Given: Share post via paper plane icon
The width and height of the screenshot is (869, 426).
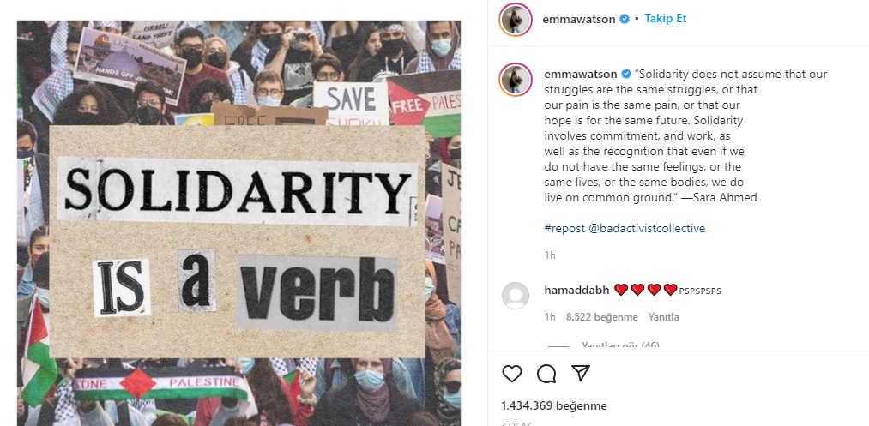Looking at the screenshot, I should pos(580,374).
